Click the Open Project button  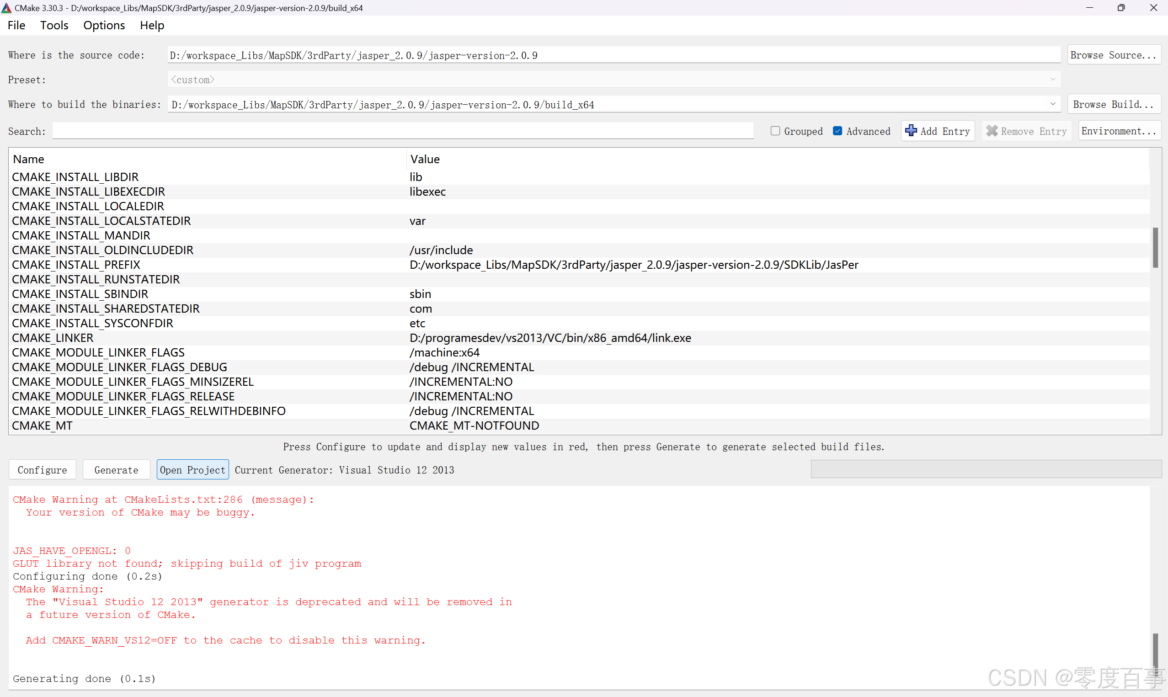192,470
